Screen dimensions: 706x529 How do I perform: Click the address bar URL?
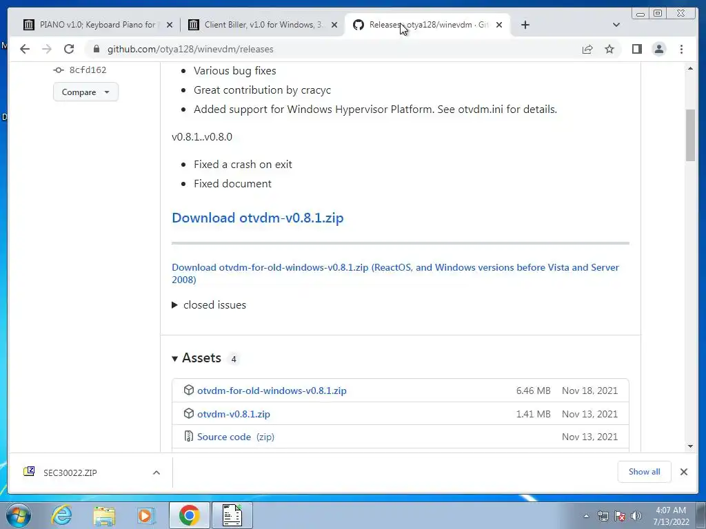coord(190,49)
